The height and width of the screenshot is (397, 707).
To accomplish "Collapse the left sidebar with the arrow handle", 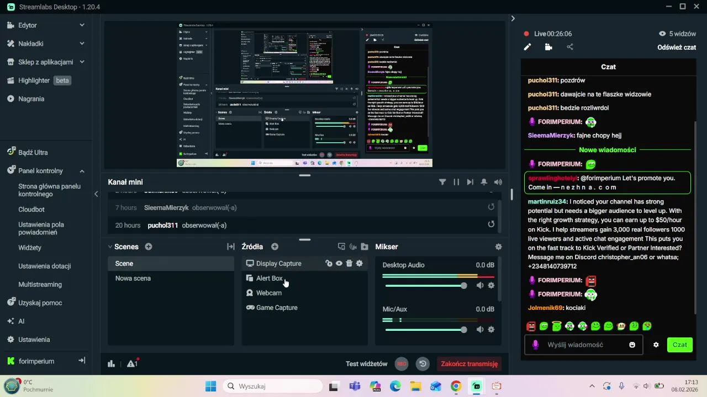I will pos(96,194).
